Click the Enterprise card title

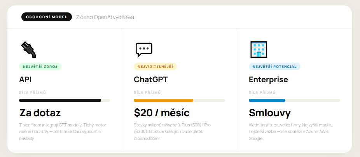(x=268, y=80)
